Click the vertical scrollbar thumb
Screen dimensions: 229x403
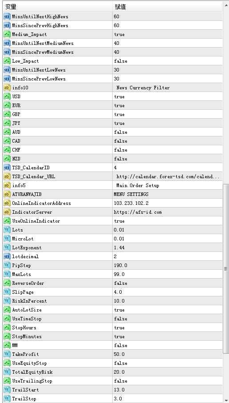[226, 269]
